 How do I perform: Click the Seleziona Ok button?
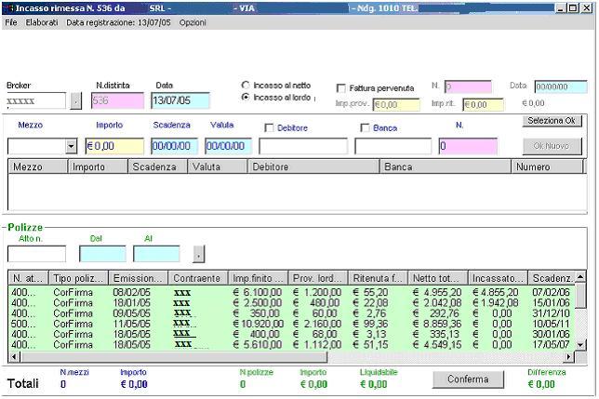click(552, 121)
